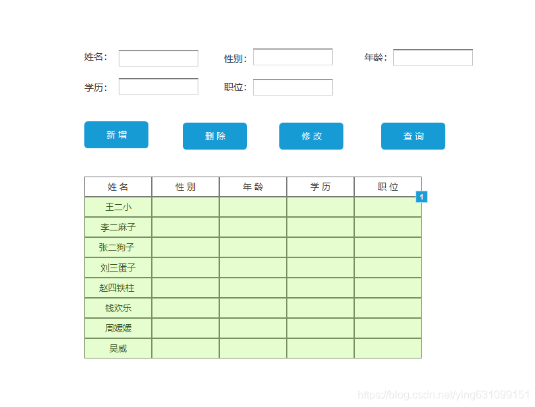This screenshot has width=535, height=407.
Task: Click the 学历 cell in 李二麻子 row
Action: [320, 227]
